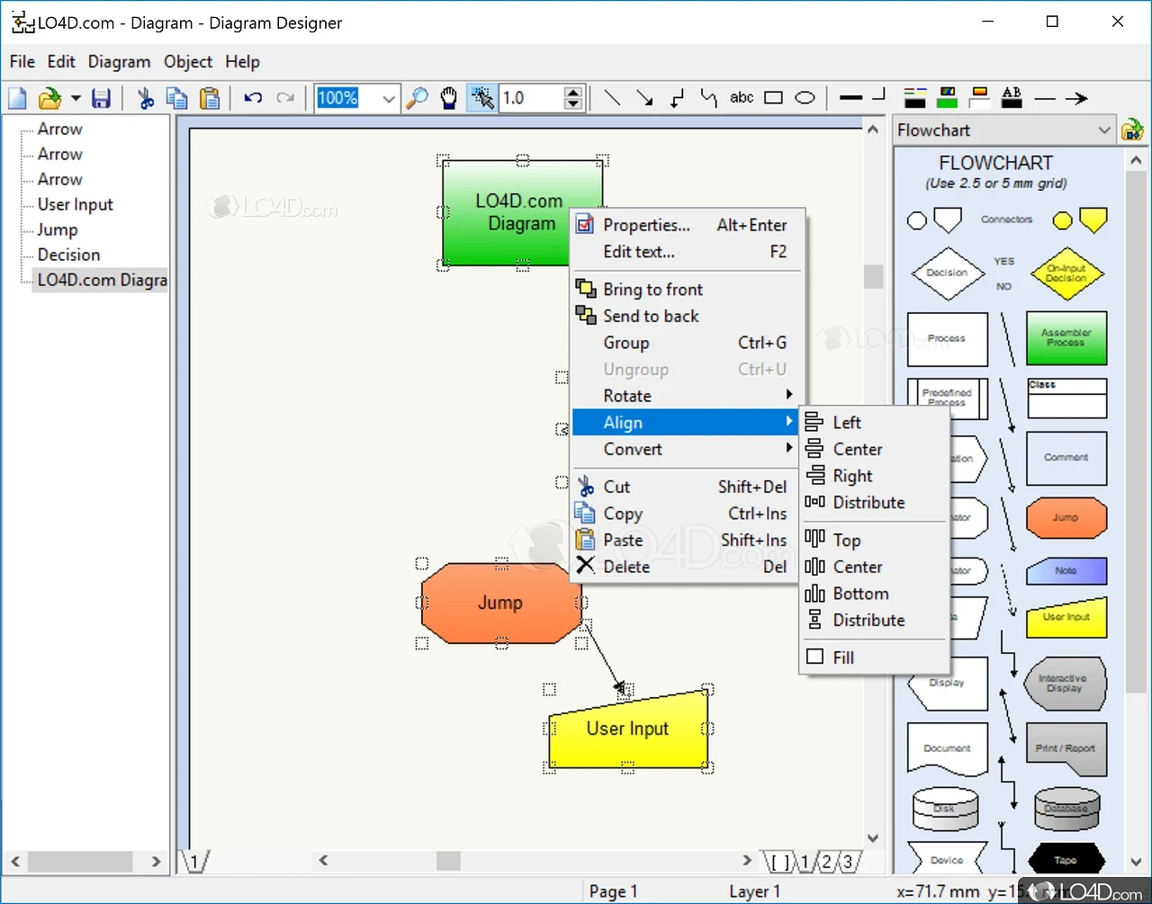Click the line end arrow style icon

coord(1076,98)
